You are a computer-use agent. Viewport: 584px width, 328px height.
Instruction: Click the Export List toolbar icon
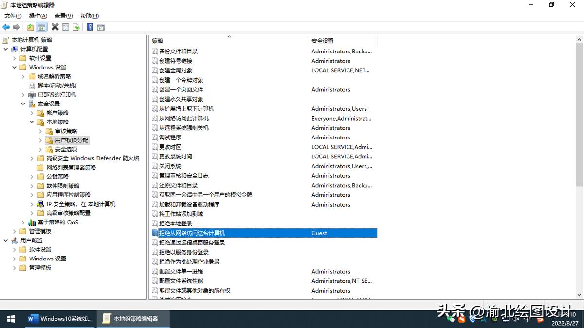[x=76, y=27]
